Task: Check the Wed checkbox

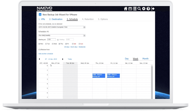Action: pyautogui.click(x=53, y=44)
